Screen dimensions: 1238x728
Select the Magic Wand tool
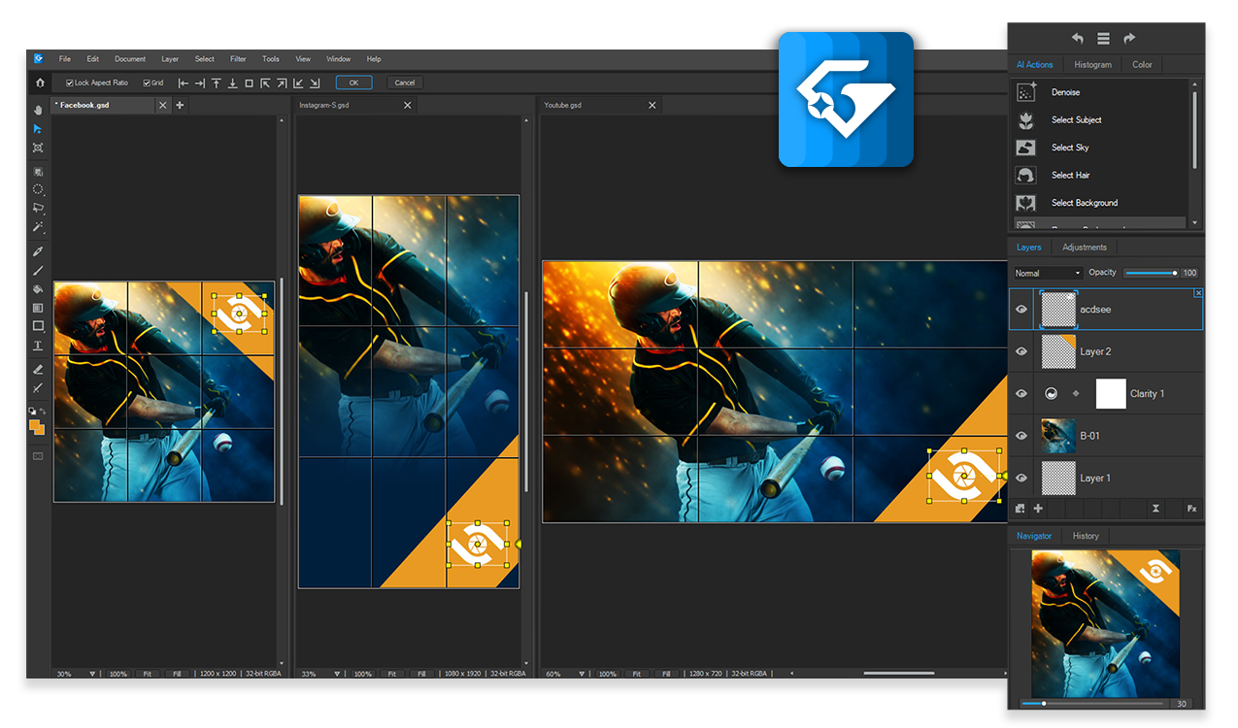38,226
